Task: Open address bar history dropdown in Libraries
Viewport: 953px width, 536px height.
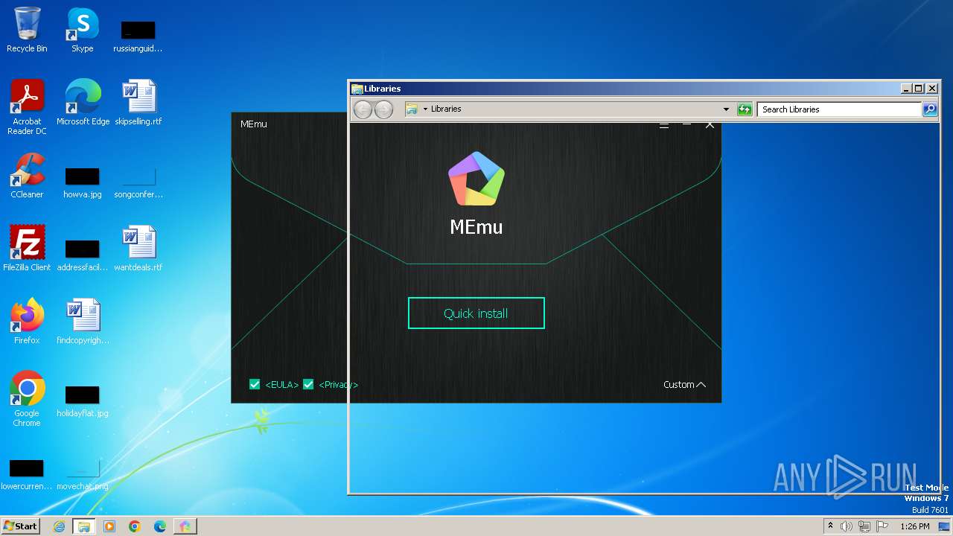Action: pyautogui.click(x=726, y=109)
